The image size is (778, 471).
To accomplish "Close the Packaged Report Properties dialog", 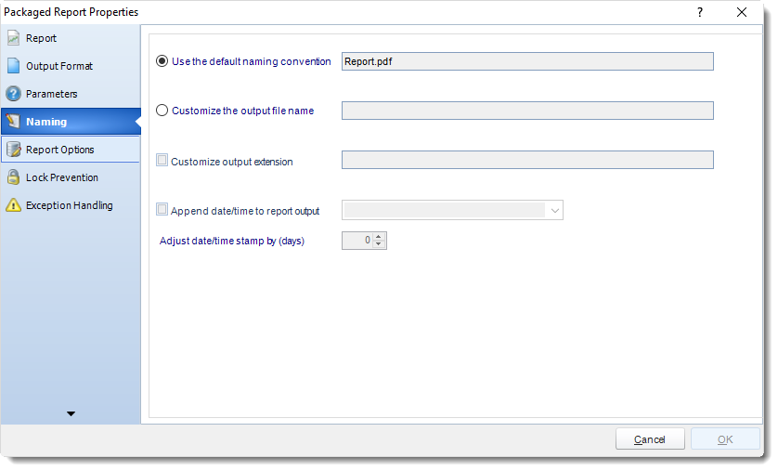I will [741, 12].
